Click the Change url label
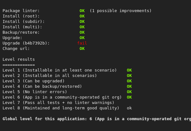This screenshot has width=191, height=131. coord(16,49)
